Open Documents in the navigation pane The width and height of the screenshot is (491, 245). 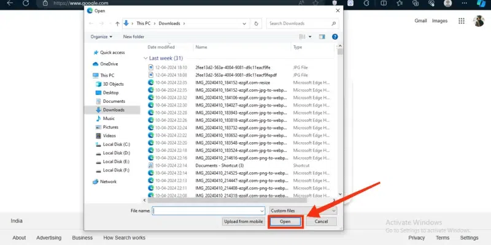(x=110, y=101)
